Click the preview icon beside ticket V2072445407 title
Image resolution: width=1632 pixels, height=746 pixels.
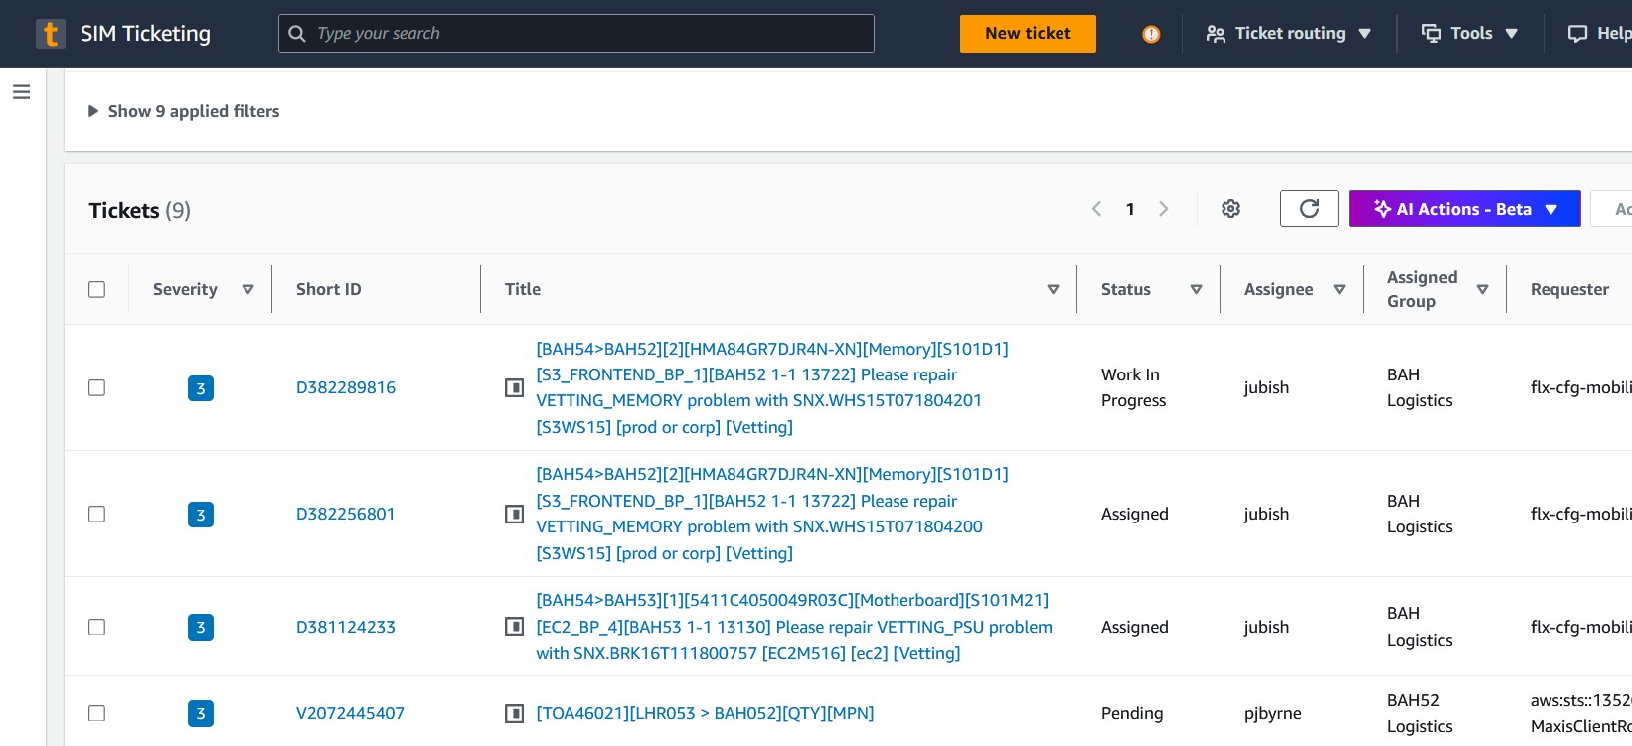tap(514, 713)
